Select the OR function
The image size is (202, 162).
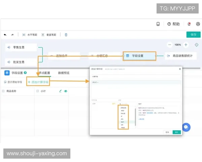[122, 125]
